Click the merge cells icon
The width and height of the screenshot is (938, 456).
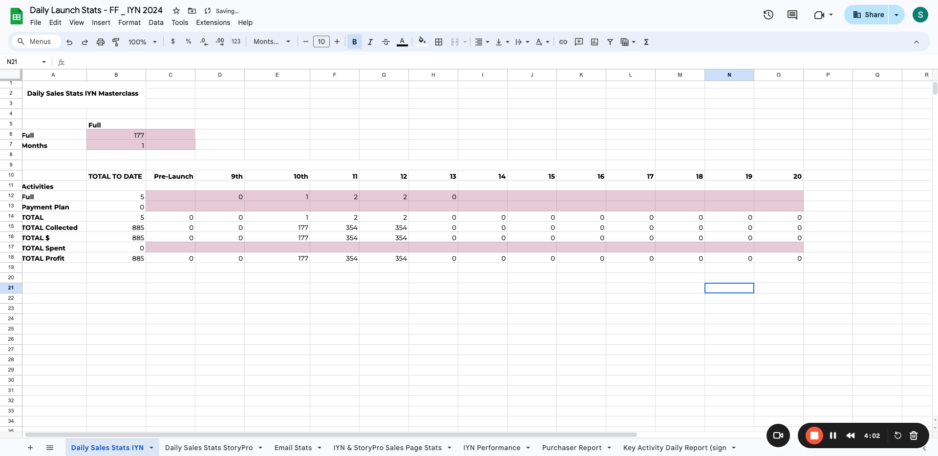click(455, 42)
